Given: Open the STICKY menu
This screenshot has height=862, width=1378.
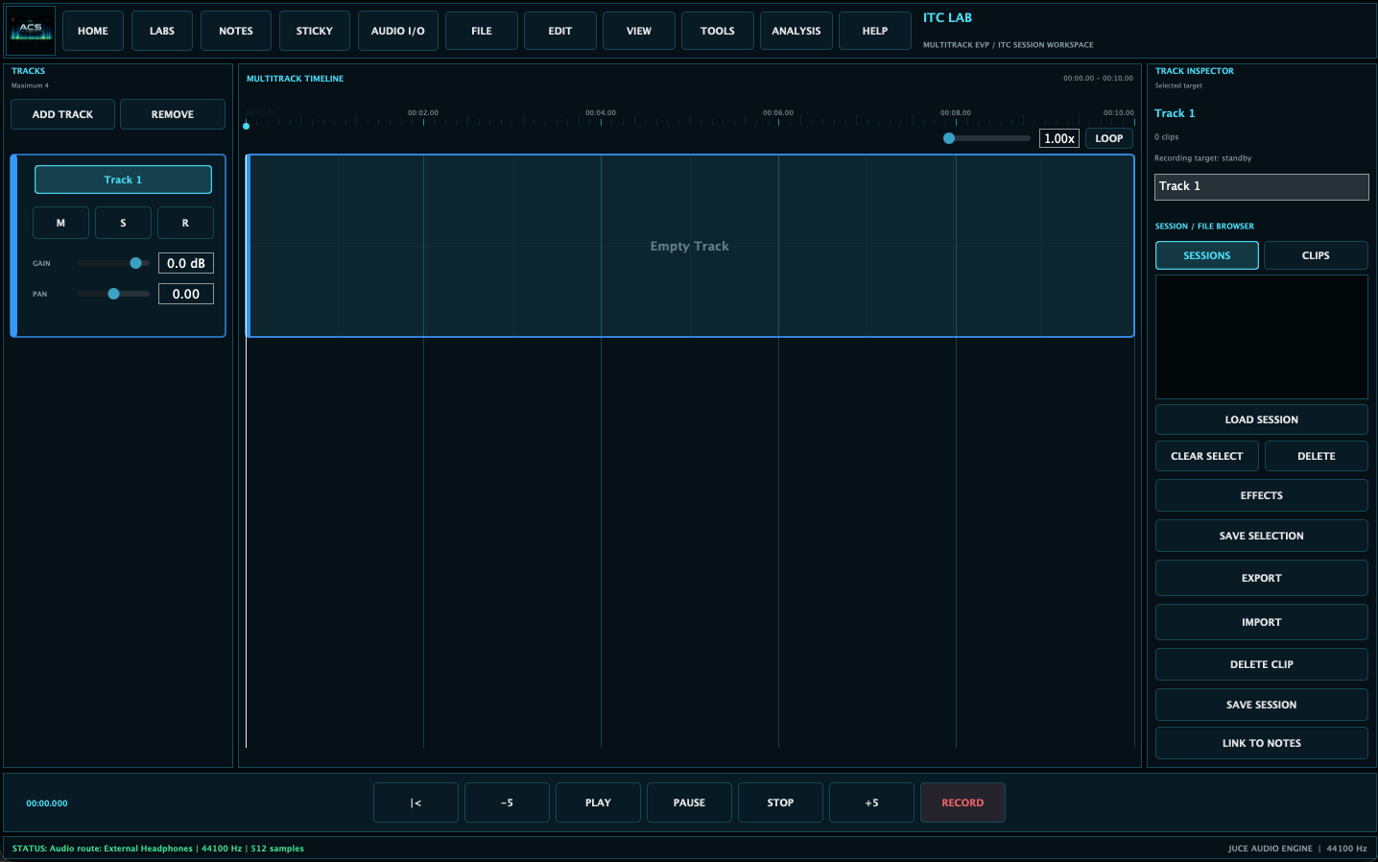Looking at the screenshot, I should (x=315, y=31).
